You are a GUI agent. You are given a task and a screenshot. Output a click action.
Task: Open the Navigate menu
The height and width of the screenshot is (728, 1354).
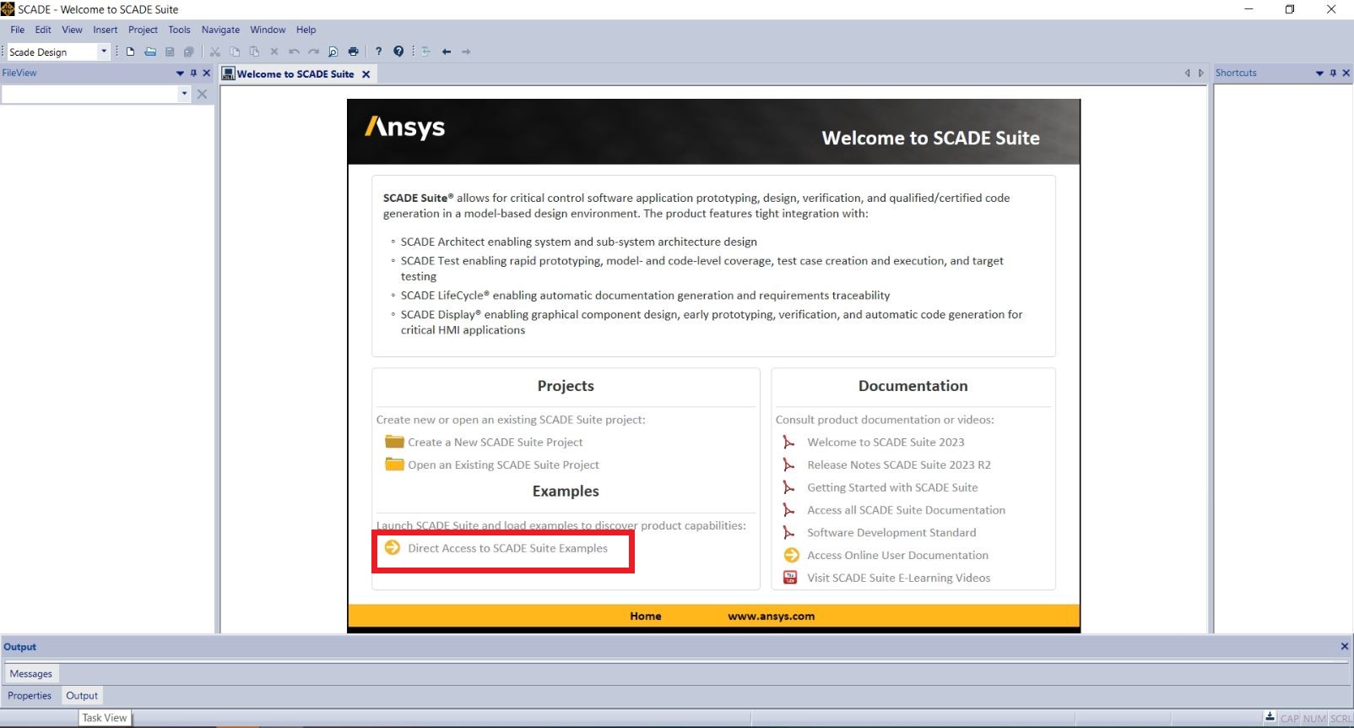220,30
